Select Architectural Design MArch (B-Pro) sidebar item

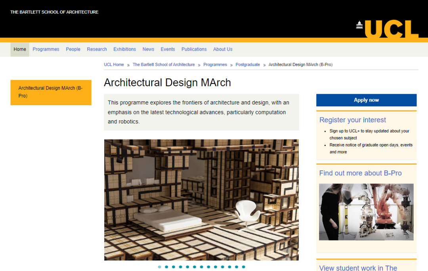click(51, 92)
